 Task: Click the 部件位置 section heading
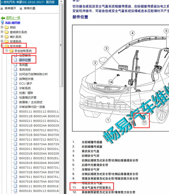[80, 17]
